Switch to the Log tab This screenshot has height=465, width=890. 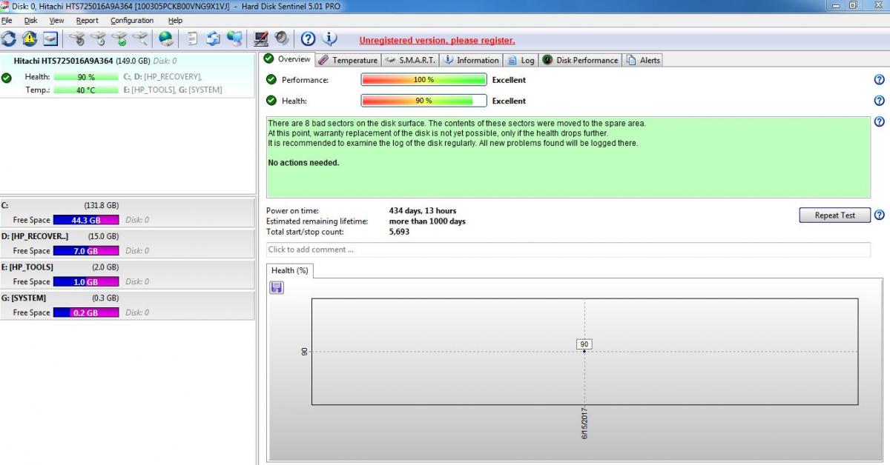[521, 60]
